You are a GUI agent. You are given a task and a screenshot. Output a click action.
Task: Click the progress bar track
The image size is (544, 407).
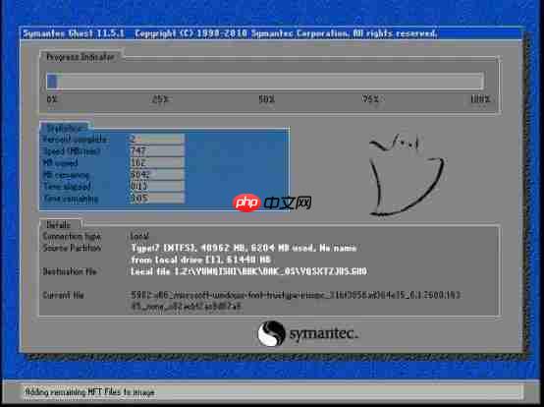click(265, 82)
